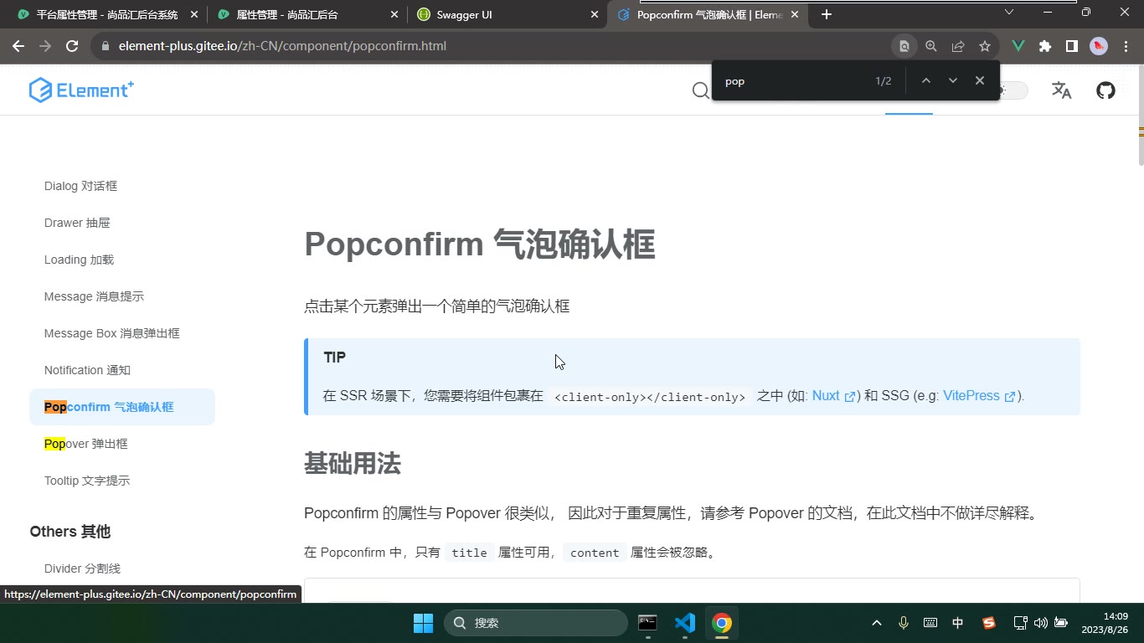Open Dialog 对话框 in the sidebar
The image size is (1144, 643).
pos(80,186)
